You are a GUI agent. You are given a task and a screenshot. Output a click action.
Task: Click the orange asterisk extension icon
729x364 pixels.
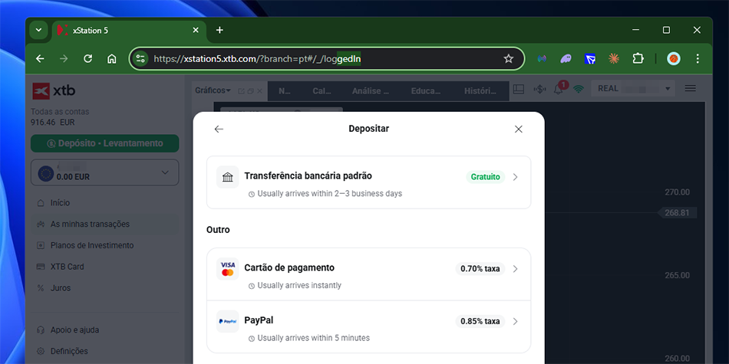click(x=614, y=58)
